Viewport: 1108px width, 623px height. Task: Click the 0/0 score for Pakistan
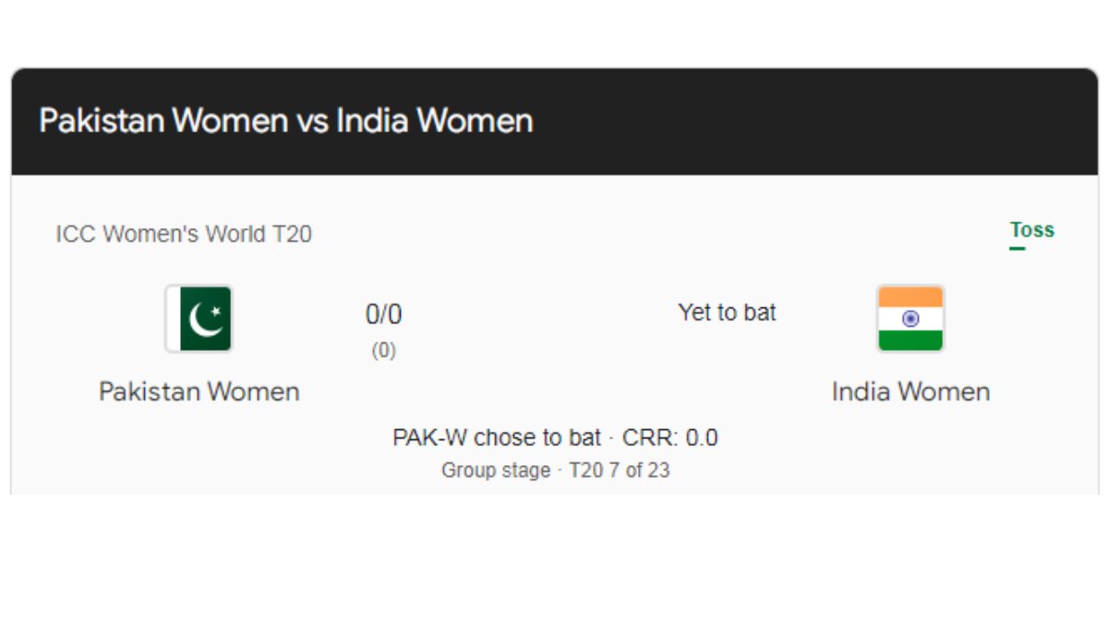point(384,315)
